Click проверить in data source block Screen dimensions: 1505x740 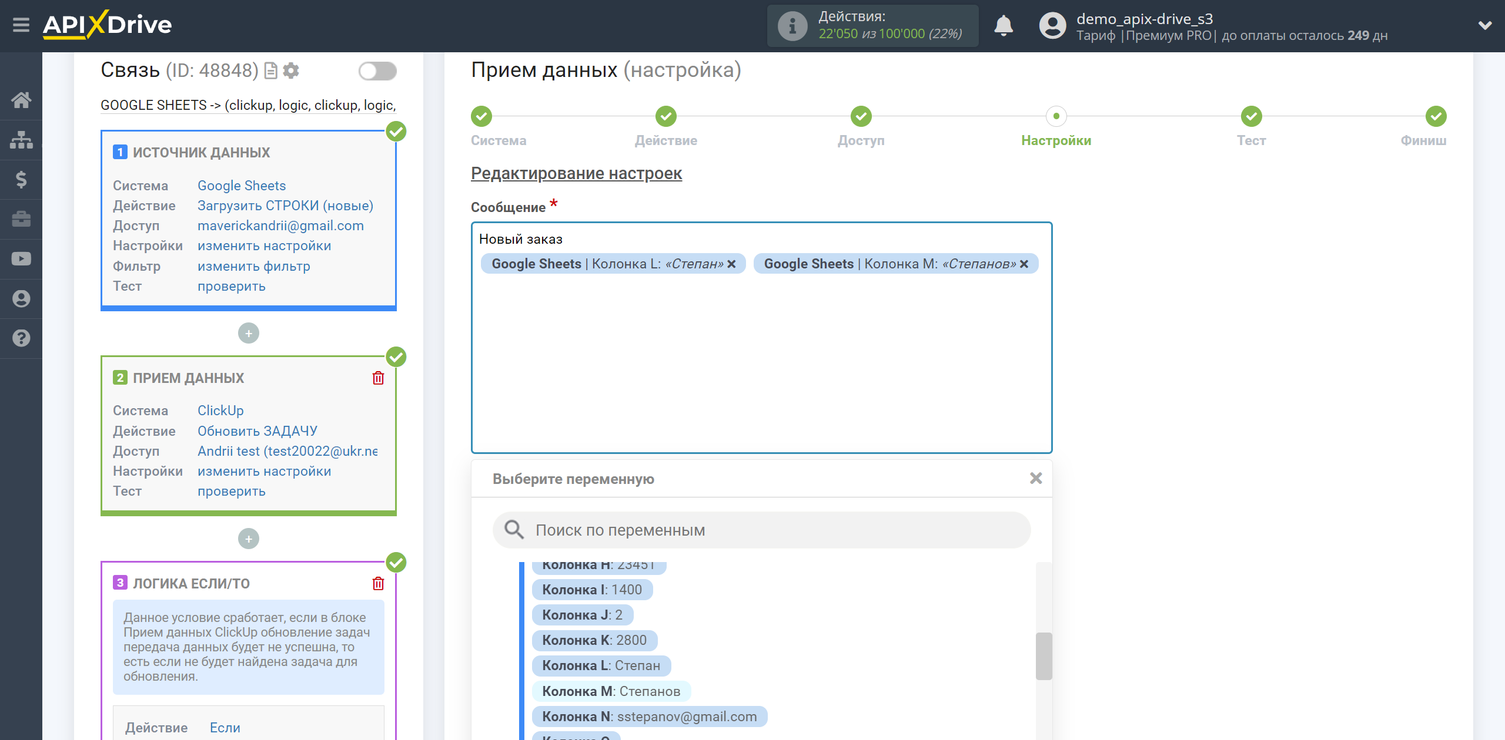[x=231, y=286]
